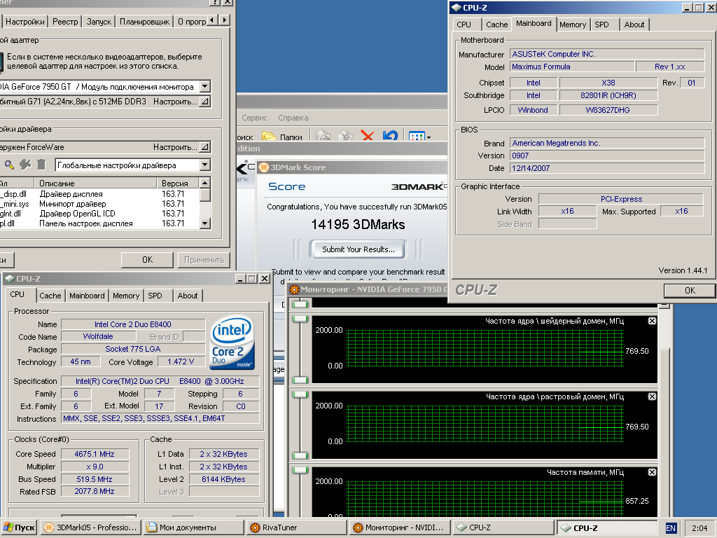Click lower range handle of raster domain graph

[x=300, y=455]
